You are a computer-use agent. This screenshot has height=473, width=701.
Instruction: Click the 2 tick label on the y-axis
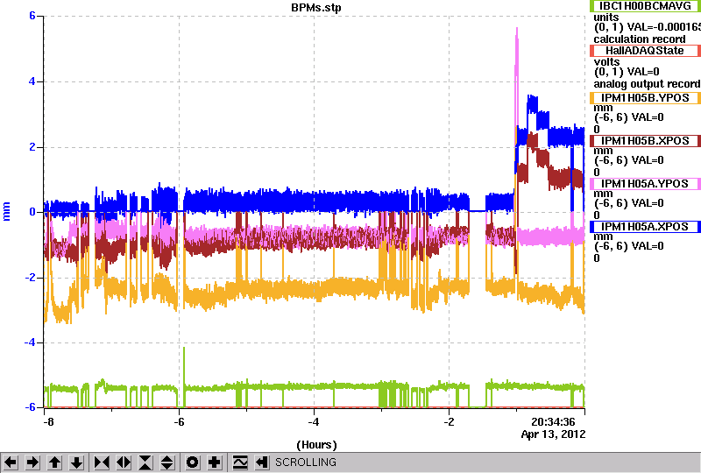click(x=32, y=147)
